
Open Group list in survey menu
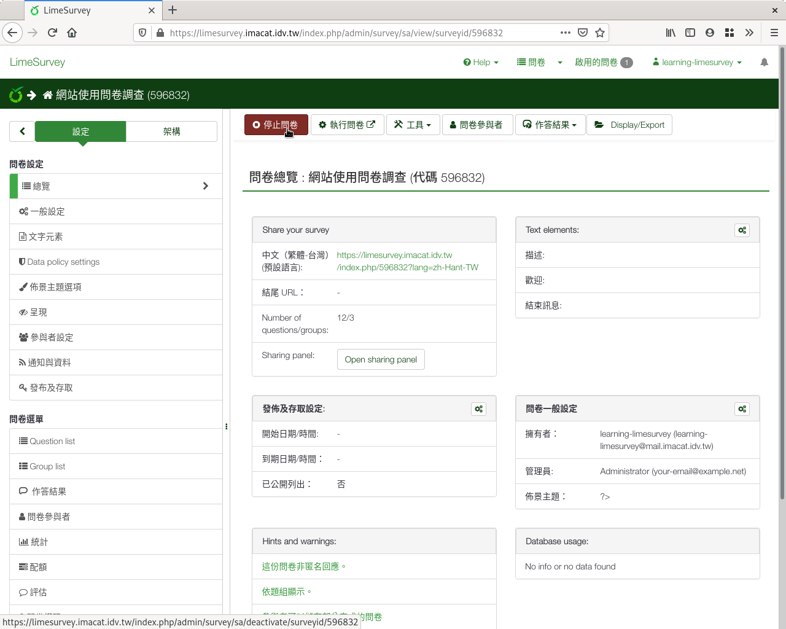pos(116,466)
